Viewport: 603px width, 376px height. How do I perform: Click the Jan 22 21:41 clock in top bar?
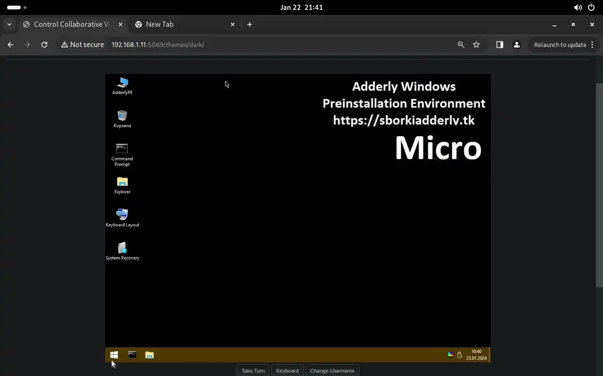pyautogui.click(x=301, y=8)
